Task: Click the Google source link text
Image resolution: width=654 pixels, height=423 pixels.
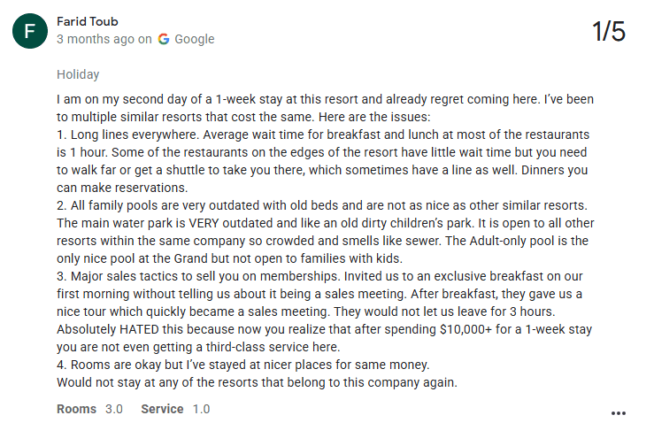Action: [195, 39]
